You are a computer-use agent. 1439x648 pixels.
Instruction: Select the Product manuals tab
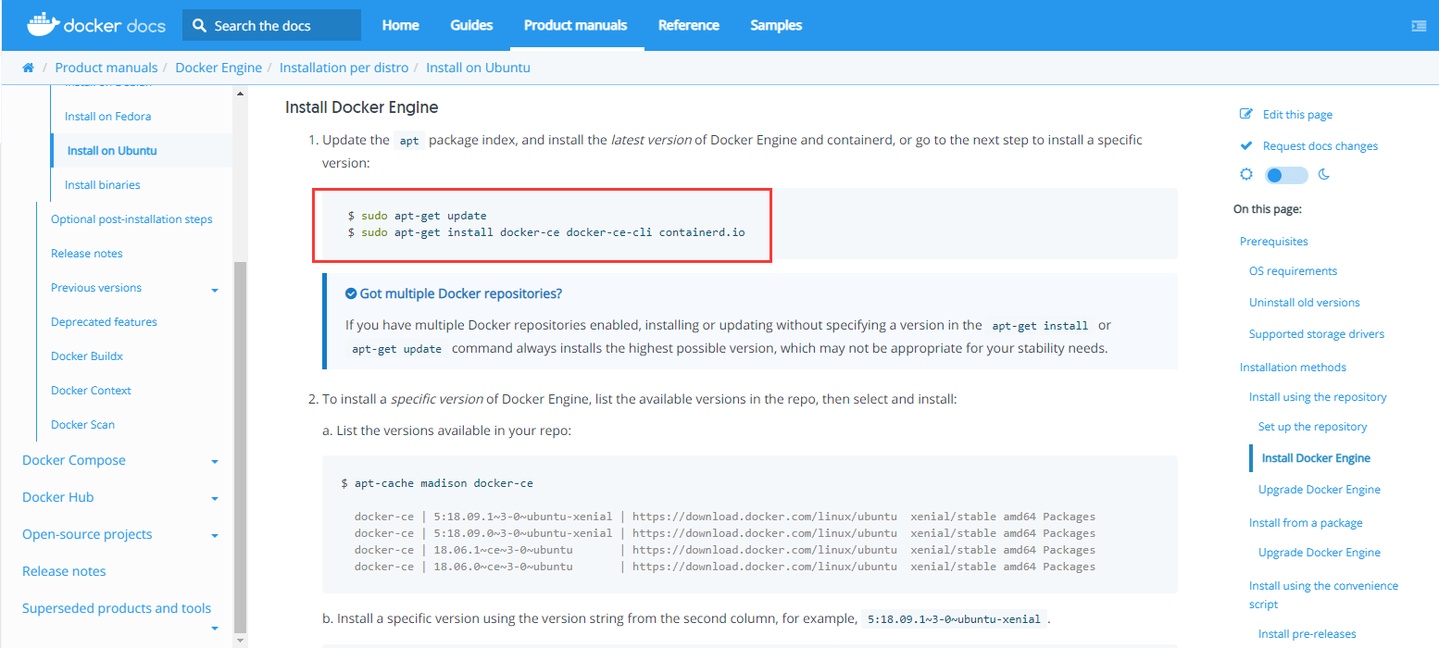(x=575, y=25)
